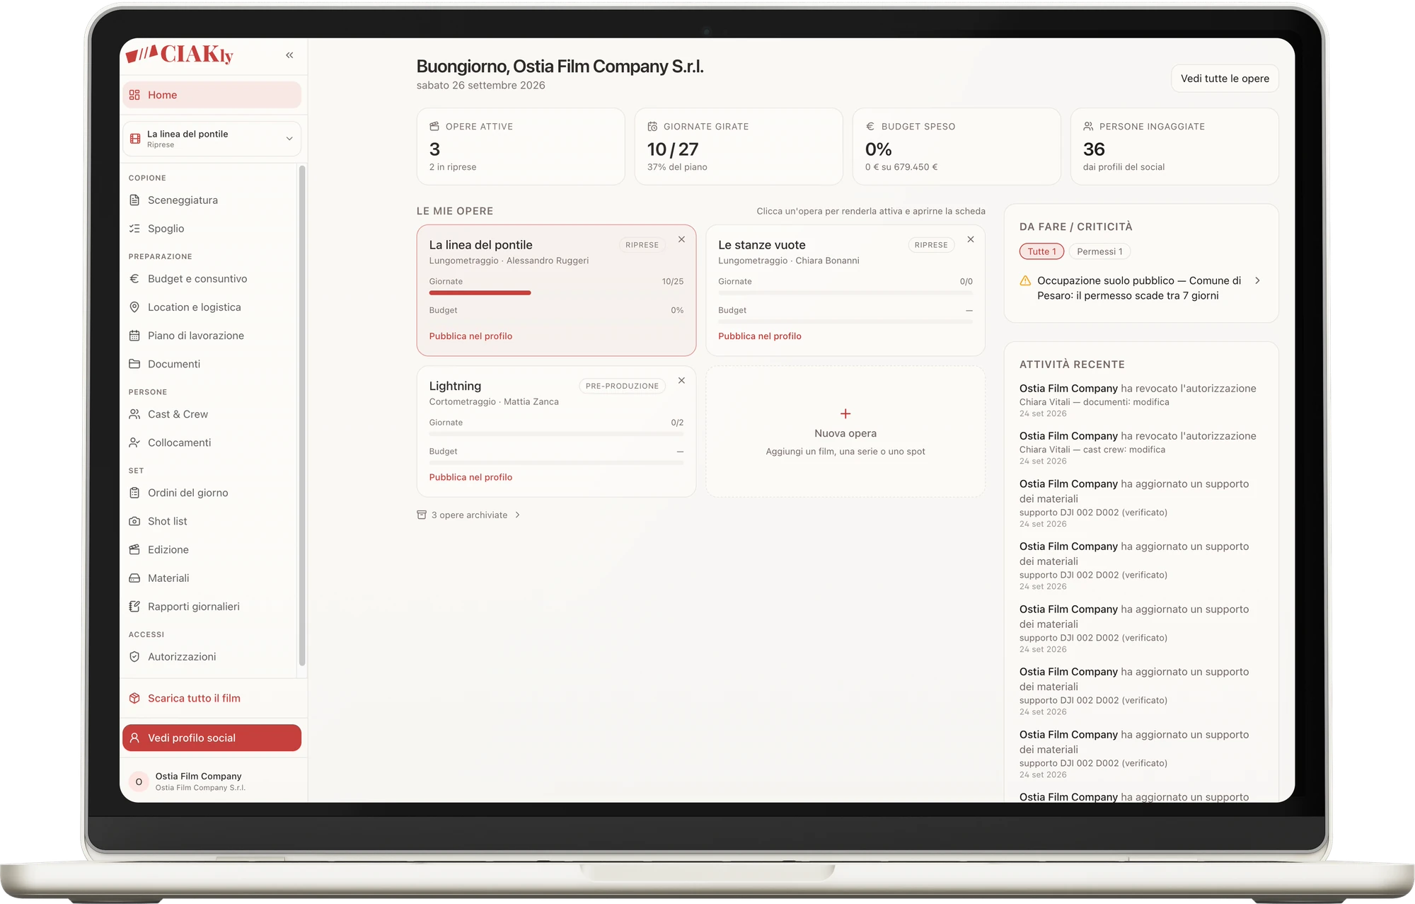The height and width of the screenshot is (904, 1415).
Task: Expand the La linea del pontile project dropdown
Action: click(212, 139)
